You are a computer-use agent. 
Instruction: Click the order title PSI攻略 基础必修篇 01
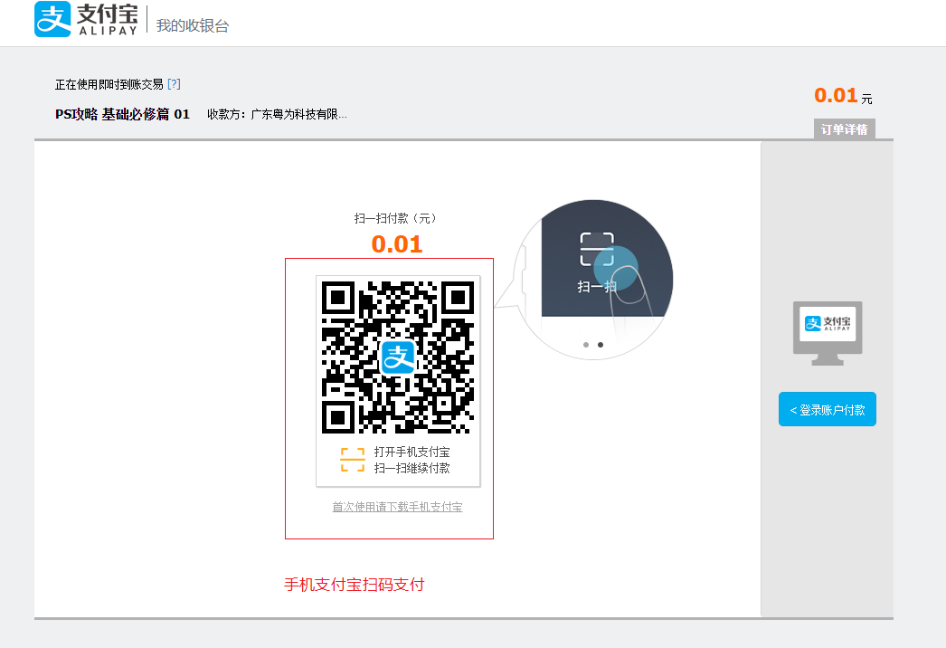(122, 114)
